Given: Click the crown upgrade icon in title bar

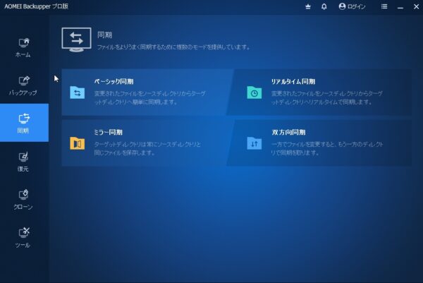Looking at the screenshot, I should (x=308, y=7).
